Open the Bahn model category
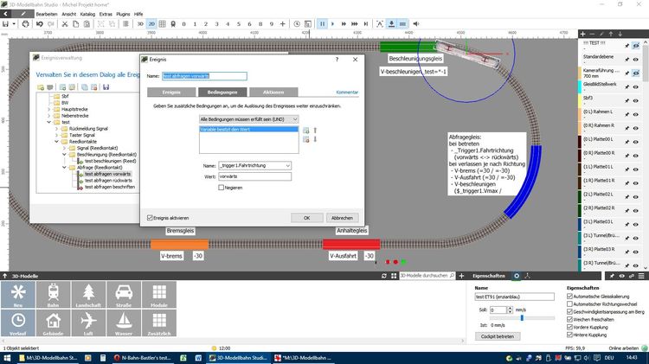649x364 pixels. [x=53, y=295]
